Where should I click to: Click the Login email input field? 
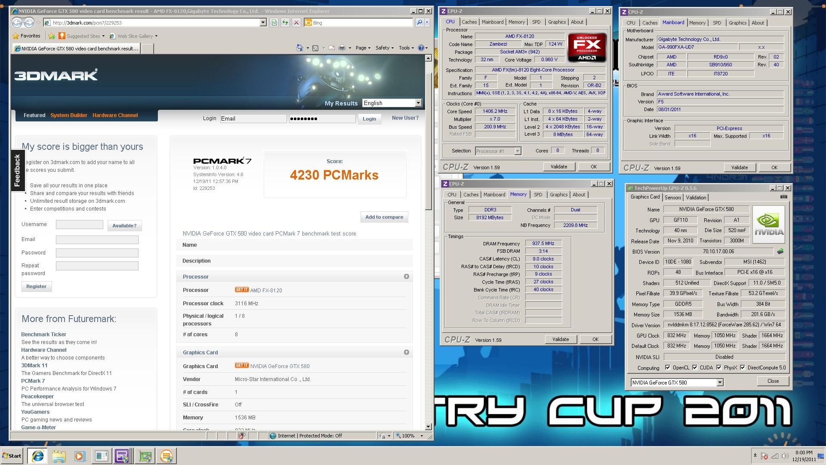coord(253,118)
